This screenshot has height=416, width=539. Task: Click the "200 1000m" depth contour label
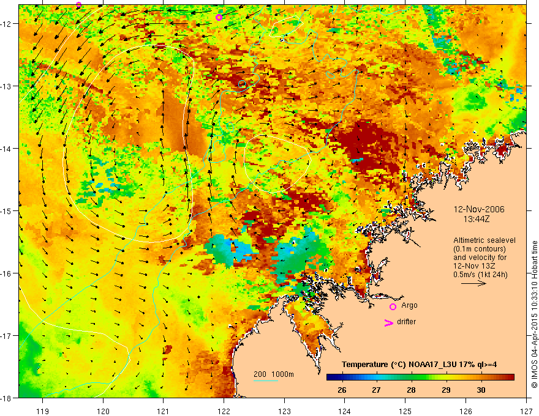[274, 374]
